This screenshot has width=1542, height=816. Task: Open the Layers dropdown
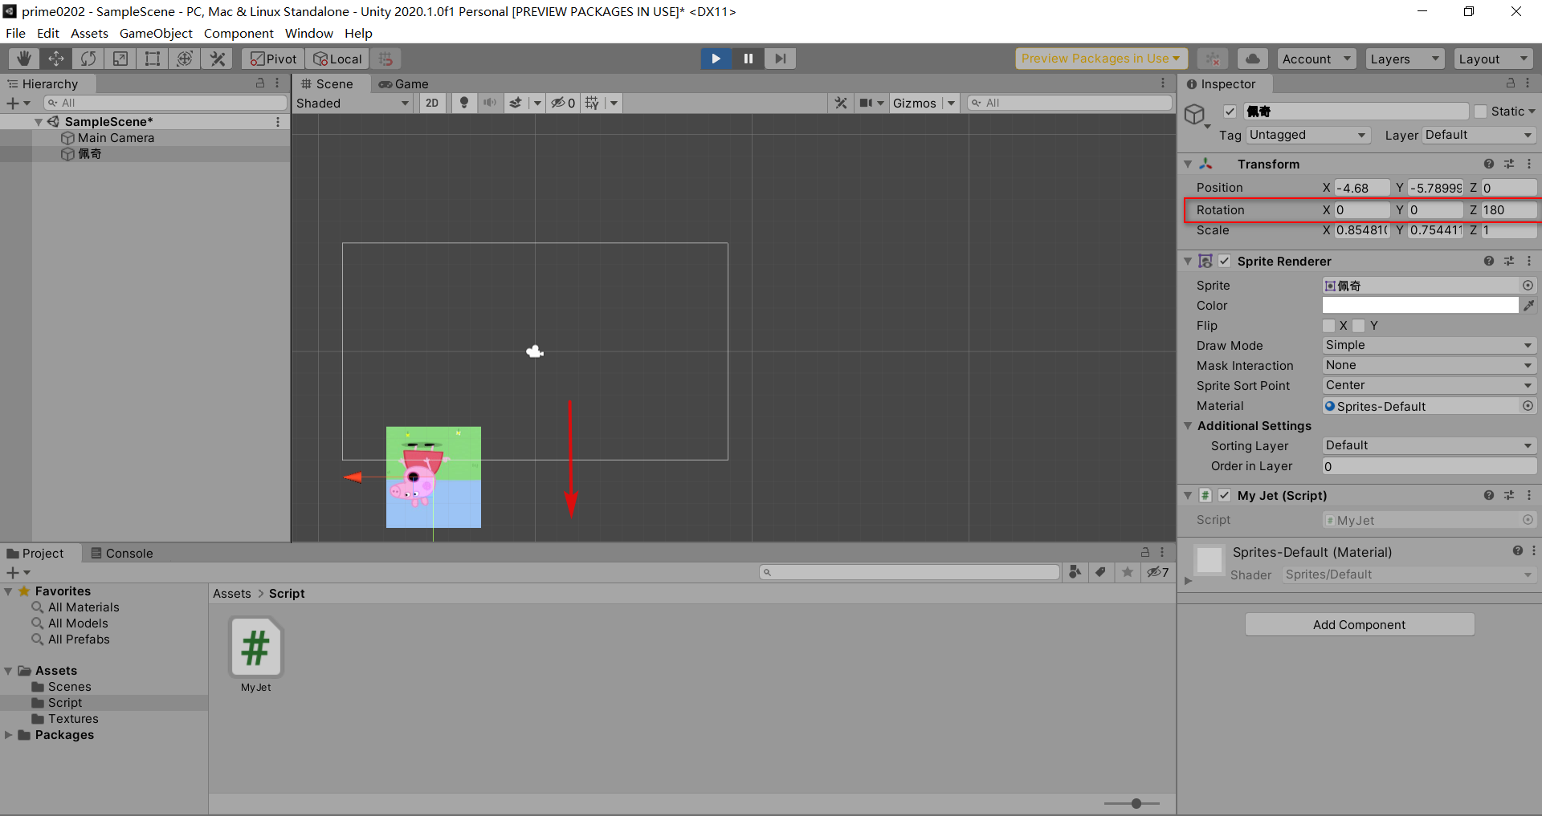tap(1404, 59)
